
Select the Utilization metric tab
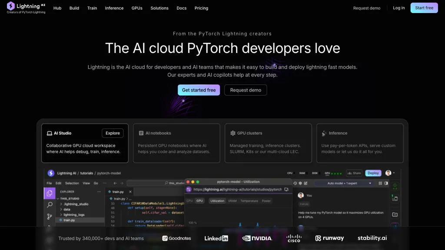[217, 201]
